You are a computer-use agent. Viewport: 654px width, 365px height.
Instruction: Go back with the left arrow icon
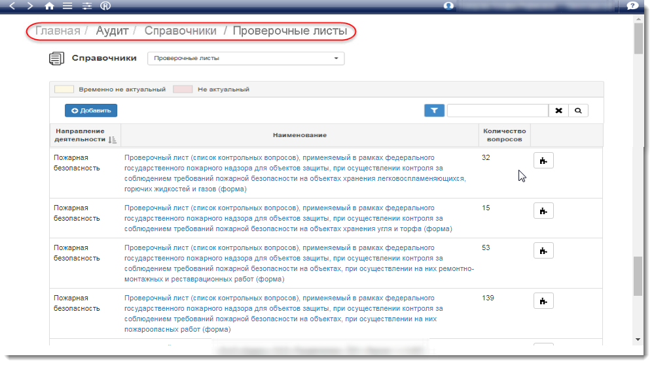pyautogui.click(x=12, y=6)
